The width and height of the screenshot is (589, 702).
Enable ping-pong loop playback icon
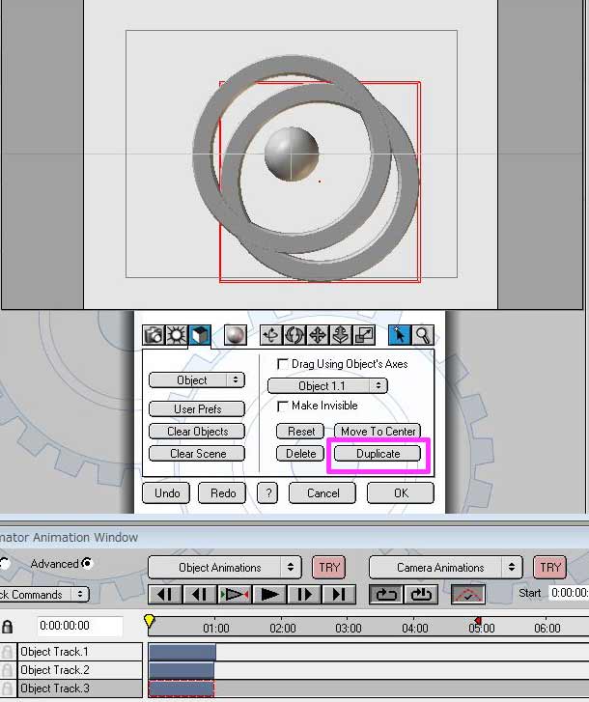tap(421, 595)
